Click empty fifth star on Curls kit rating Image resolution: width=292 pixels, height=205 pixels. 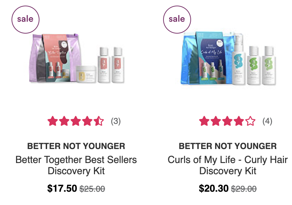[x=250, y=121]
